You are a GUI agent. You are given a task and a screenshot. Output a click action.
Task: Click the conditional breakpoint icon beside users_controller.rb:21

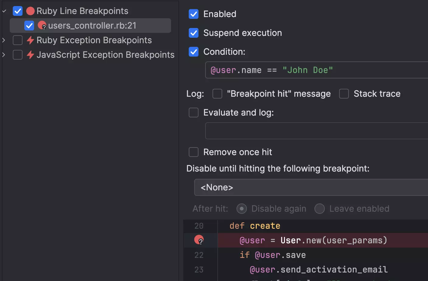pyautogui.click(x=42, y=26)
